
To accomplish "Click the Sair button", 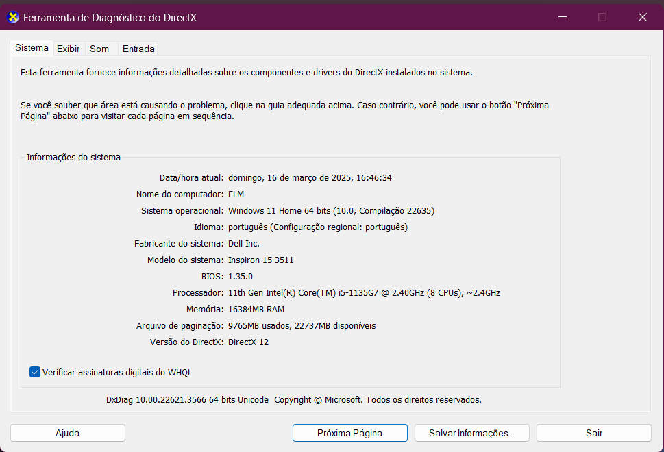I will pyautogui.click(x=593, y=433).
